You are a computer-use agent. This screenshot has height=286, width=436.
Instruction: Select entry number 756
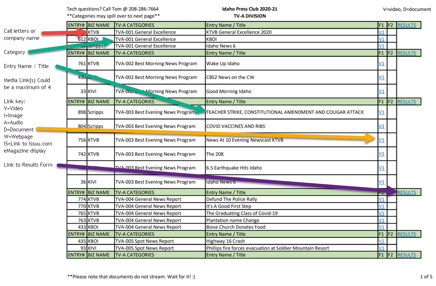(x=82, y=140)
